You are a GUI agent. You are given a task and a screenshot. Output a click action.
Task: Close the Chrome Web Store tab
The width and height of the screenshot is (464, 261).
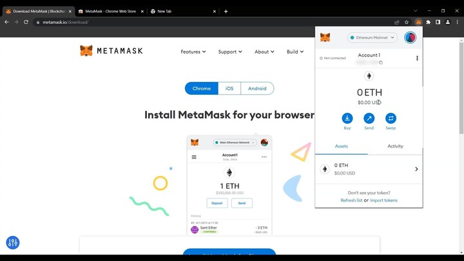142,11
